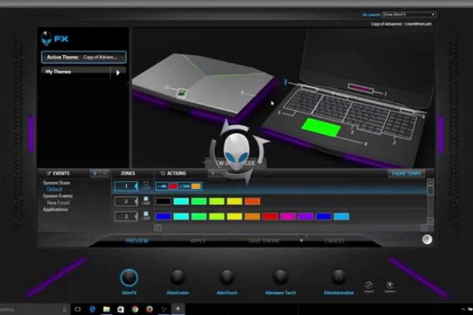This screenshot has height=315, width=473.
Task: Open the On Launch dropdown
Action: 408,14
